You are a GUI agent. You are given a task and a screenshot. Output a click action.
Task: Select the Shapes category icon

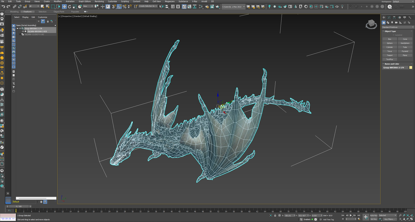tap(388, 22)
